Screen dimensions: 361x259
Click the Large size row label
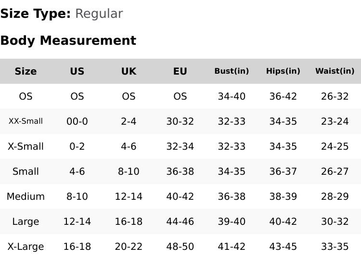[x=26, y=221]
